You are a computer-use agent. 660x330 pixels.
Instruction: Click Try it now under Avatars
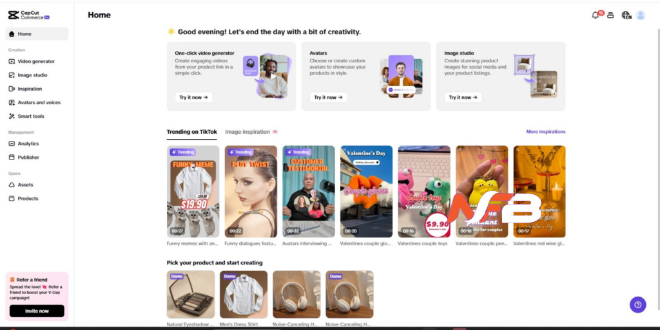(328, 97)
